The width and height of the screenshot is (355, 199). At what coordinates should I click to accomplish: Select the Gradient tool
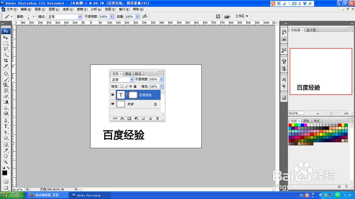(6, 102)
